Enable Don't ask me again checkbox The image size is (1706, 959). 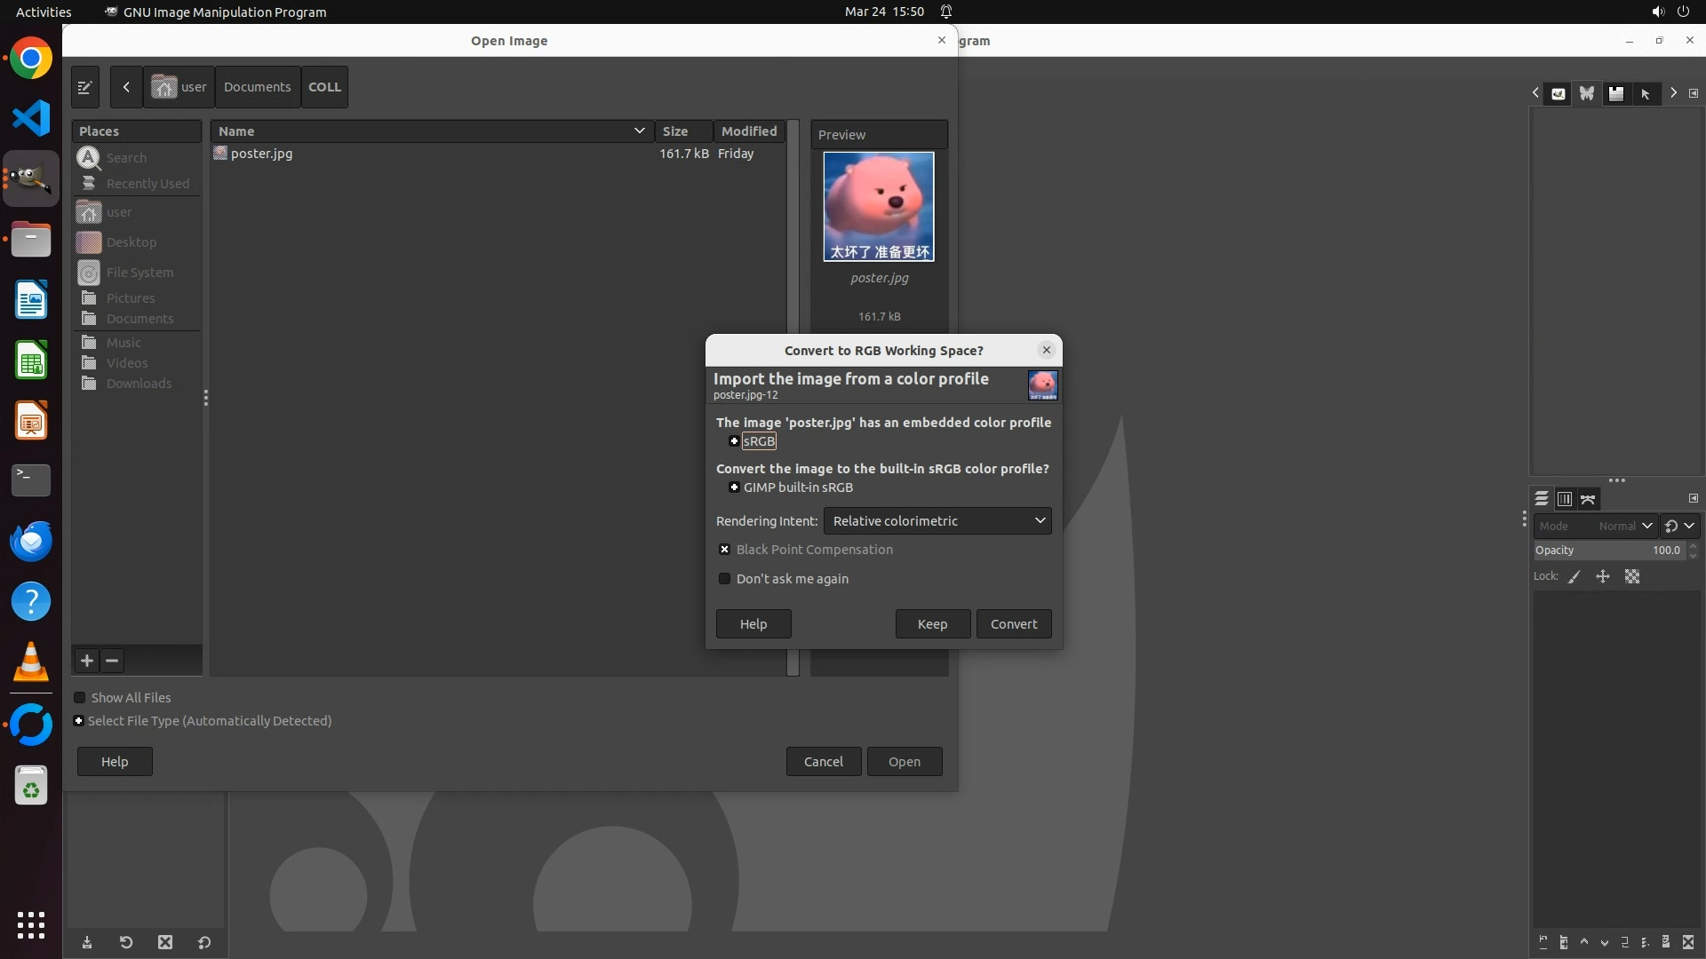[725, 579]
